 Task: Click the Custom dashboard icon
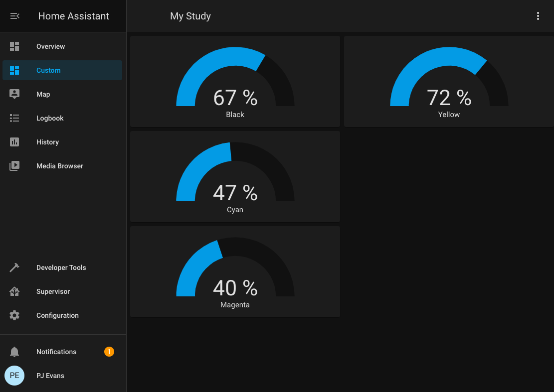[14, 70]
